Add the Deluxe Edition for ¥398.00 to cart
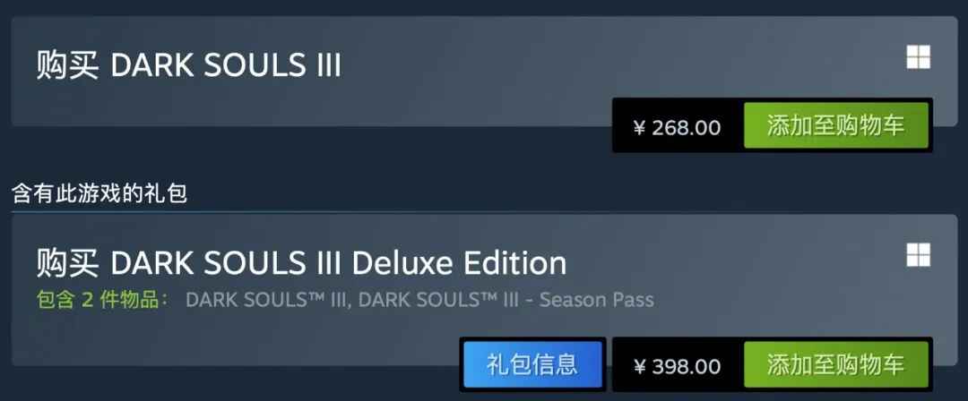The image size is (968, 401). coord(836,364)
